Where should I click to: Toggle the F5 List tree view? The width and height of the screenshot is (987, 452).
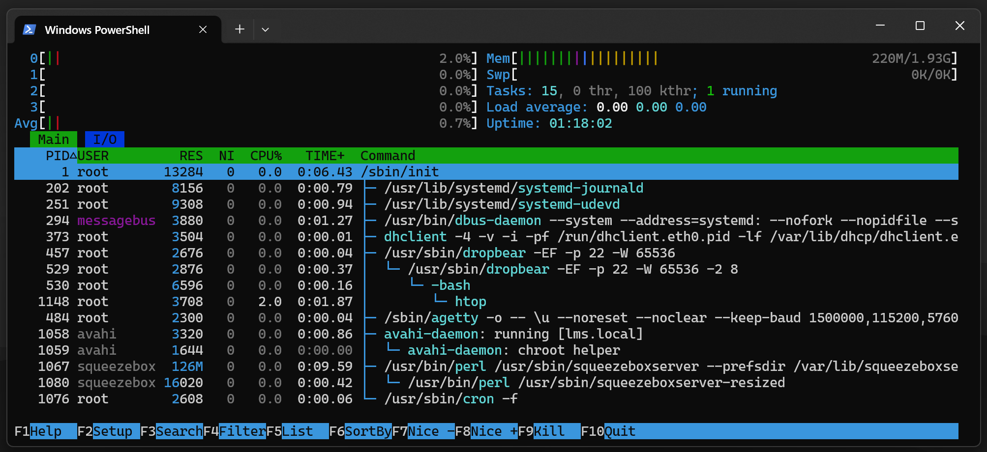pyautogui.click(x=297, y=431)
